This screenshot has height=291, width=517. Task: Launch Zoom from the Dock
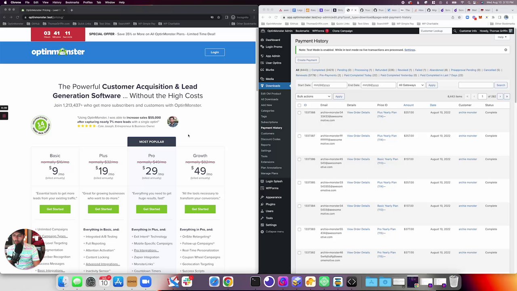pyautogui.click(x=145, y=282)
